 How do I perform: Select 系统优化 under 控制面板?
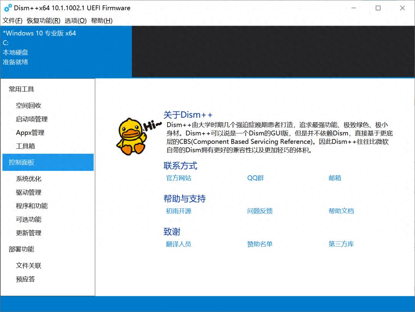pos(28,179)
